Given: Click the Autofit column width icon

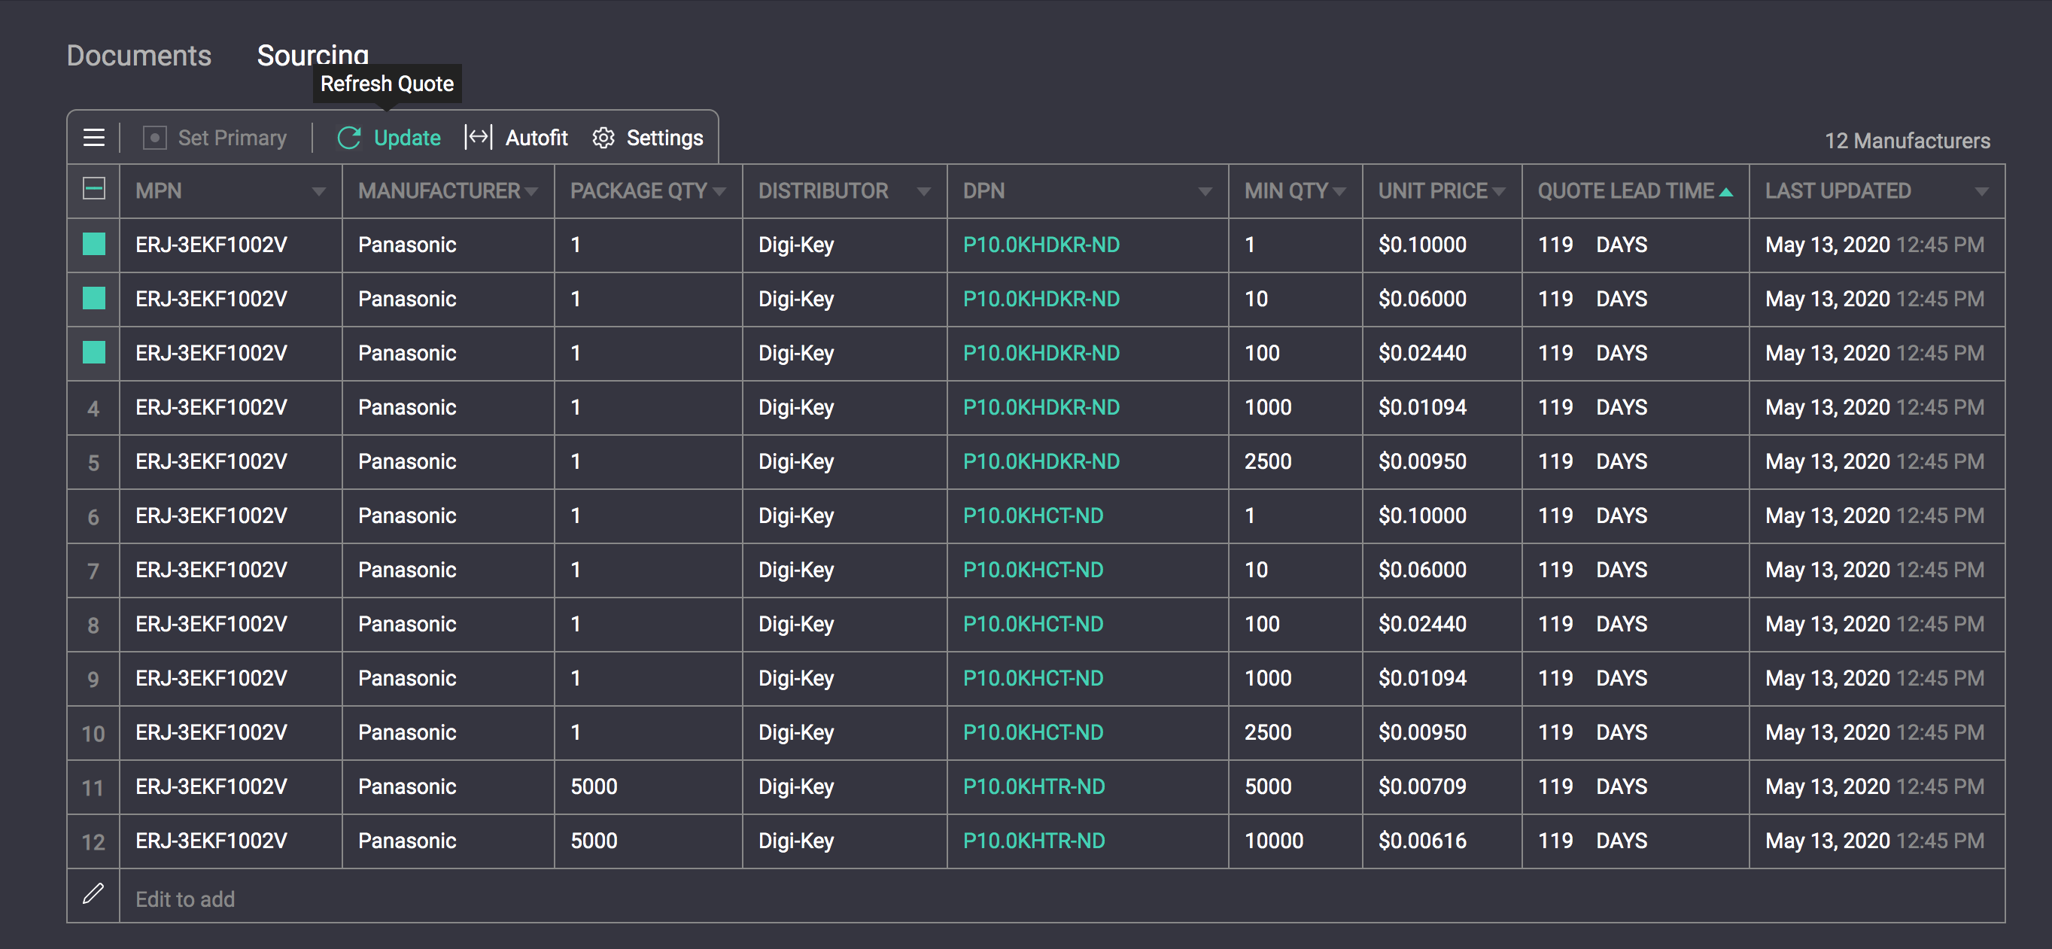Looking at the screenshot, I should point(479,137).
